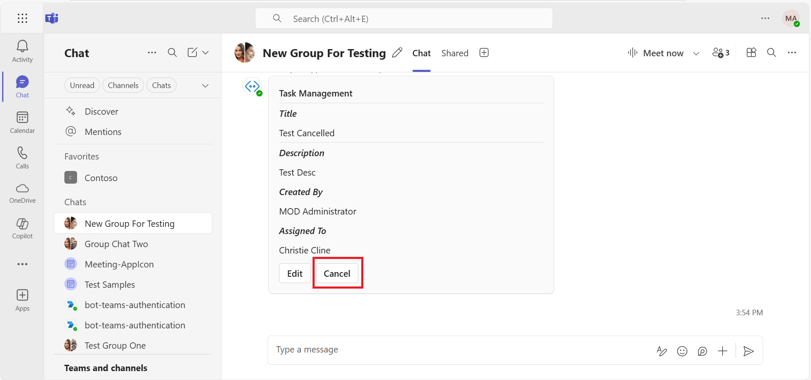The image size is (811, 380).
Task: Send the message arrow icon
Action: [x=748, y=351]
